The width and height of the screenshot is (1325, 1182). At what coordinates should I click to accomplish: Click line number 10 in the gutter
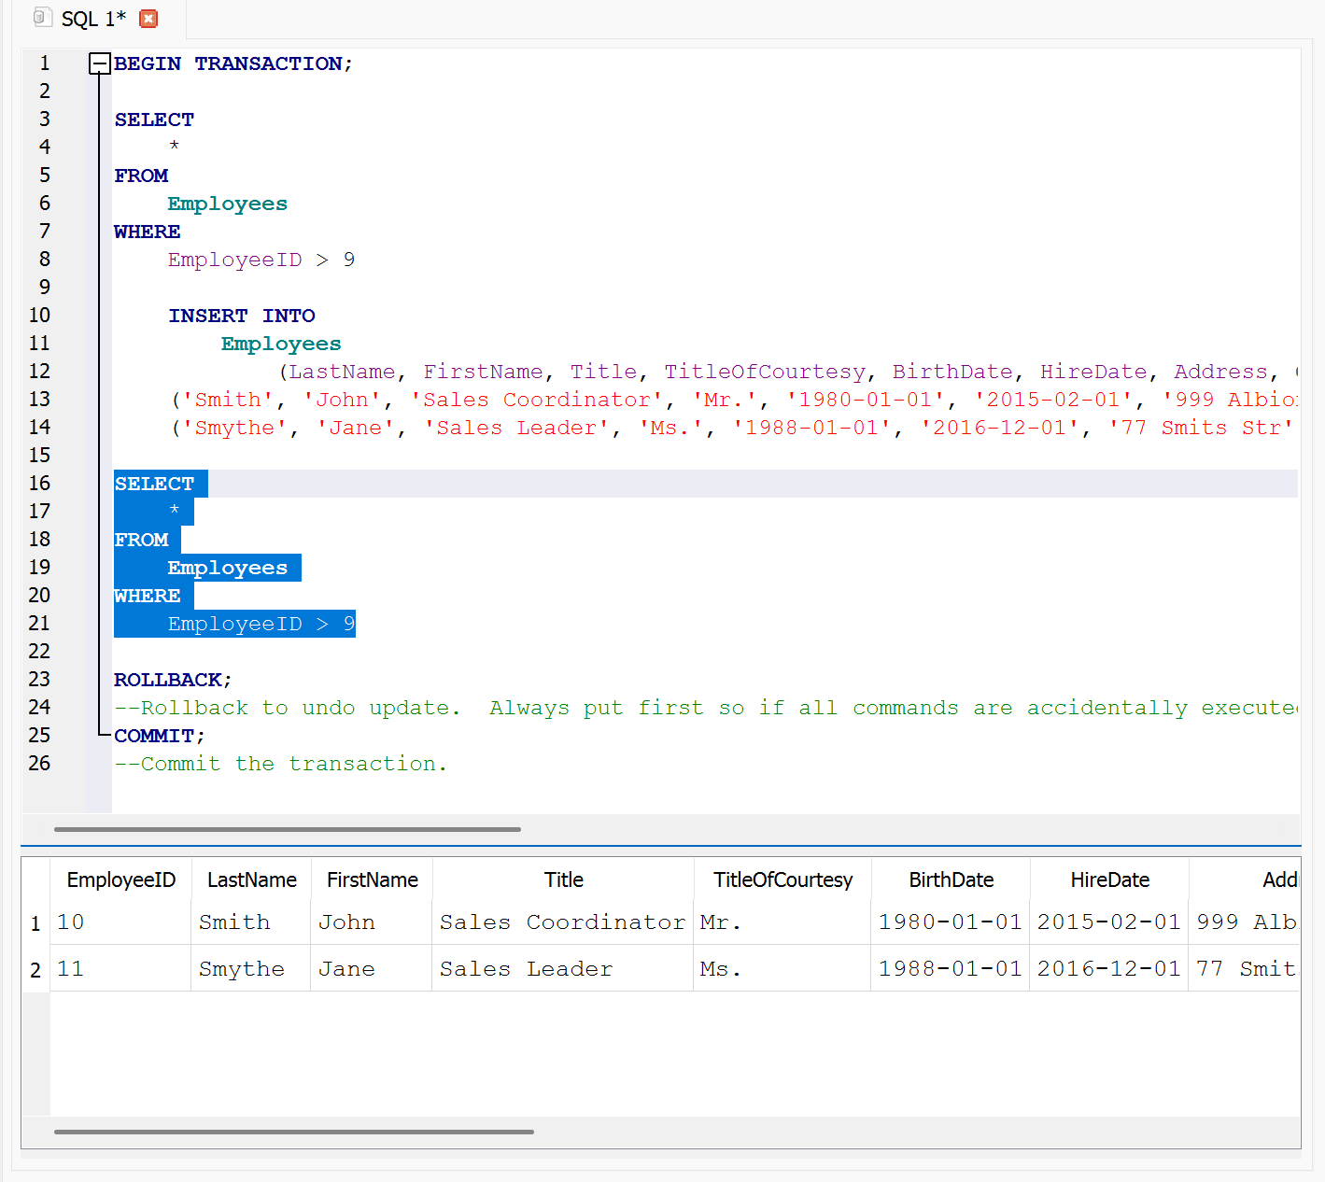pos(39,316)
